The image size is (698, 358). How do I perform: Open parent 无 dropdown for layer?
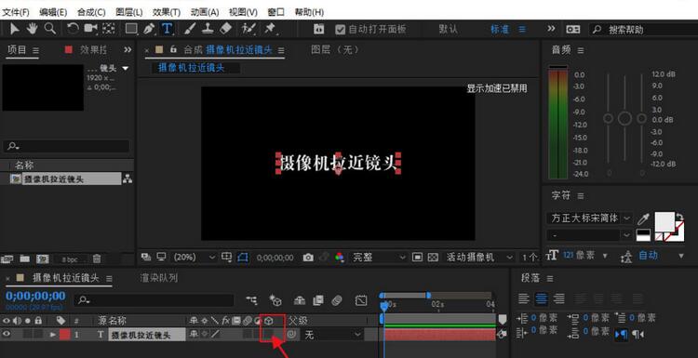332,335
